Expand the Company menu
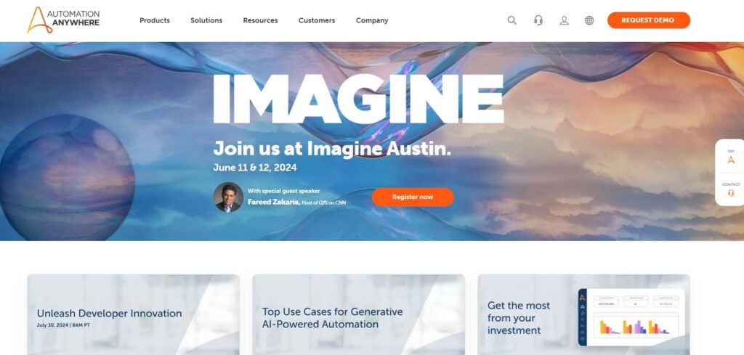Screen dimensions: 744x355 372,20
